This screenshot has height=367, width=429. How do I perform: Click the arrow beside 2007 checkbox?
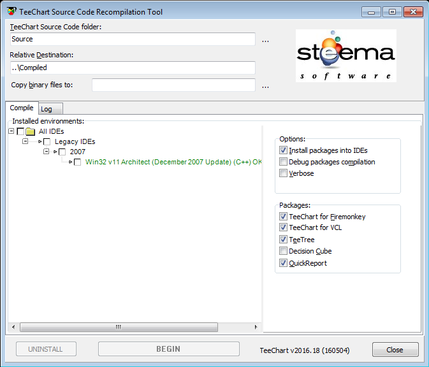(x=55, y=152)
